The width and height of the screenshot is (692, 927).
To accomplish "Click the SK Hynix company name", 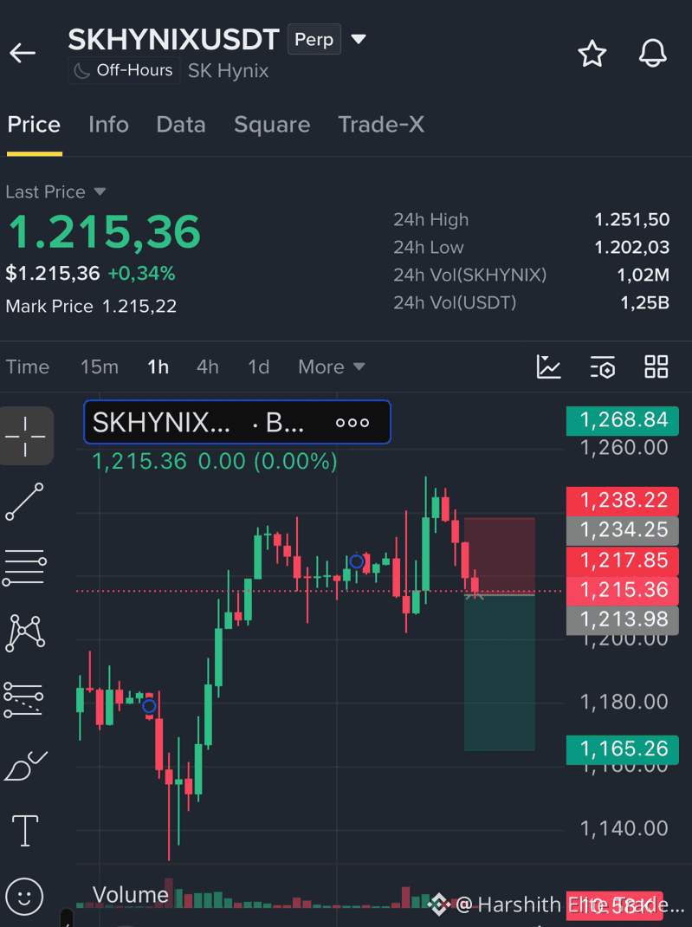I will [x=228, y=71].
